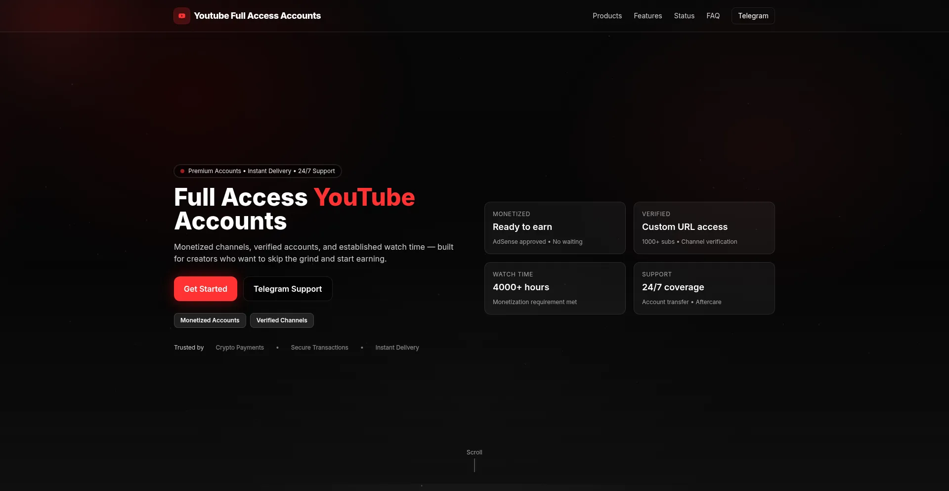Go to the Features section
Image resolution: width=949 pixels, height=491 pixels.
tap(647, 16)
